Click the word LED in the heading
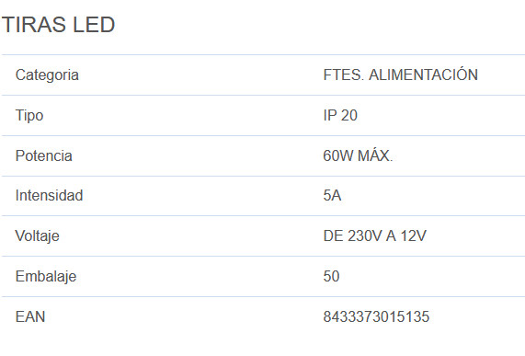Screen dimensions: 525x356 94,25
